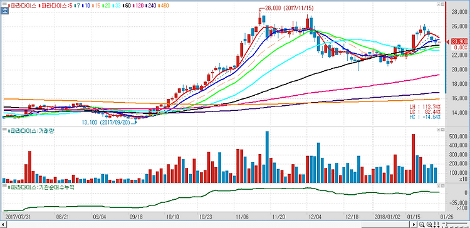Open the institutional net-buy panel dropdown box

point(438,186)
